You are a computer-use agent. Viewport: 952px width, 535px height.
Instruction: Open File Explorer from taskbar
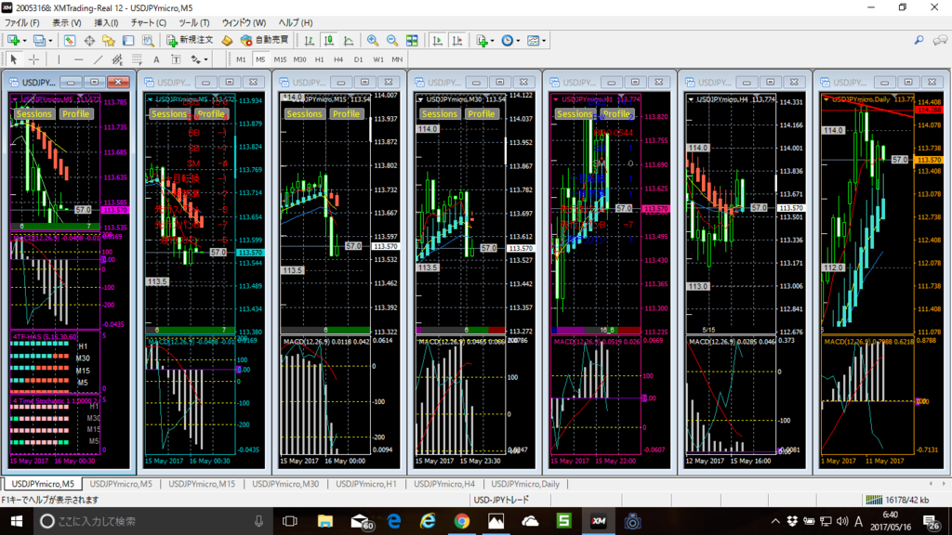[325, 521]
